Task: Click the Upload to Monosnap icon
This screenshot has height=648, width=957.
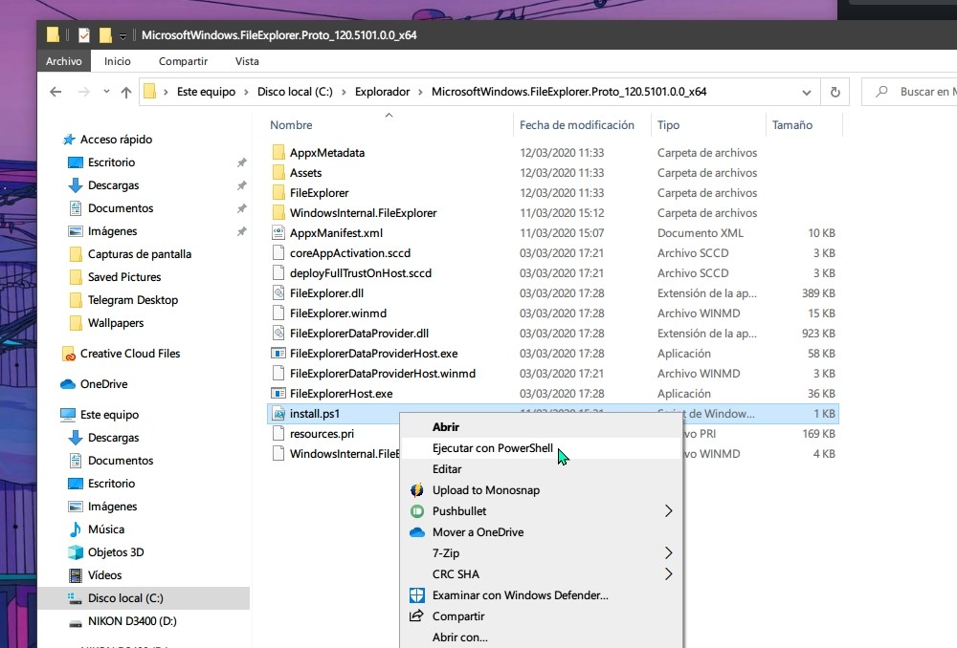Action: (415, 489)
